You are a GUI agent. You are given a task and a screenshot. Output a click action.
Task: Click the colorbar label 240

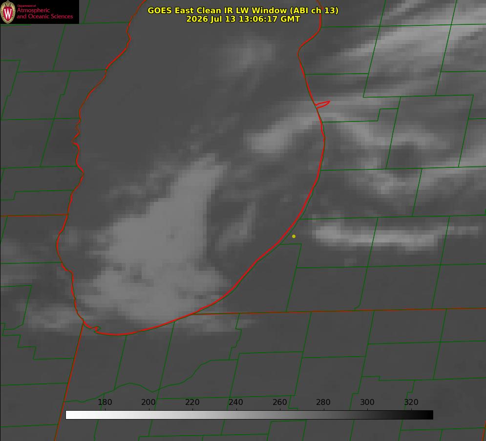coord(236,402)
